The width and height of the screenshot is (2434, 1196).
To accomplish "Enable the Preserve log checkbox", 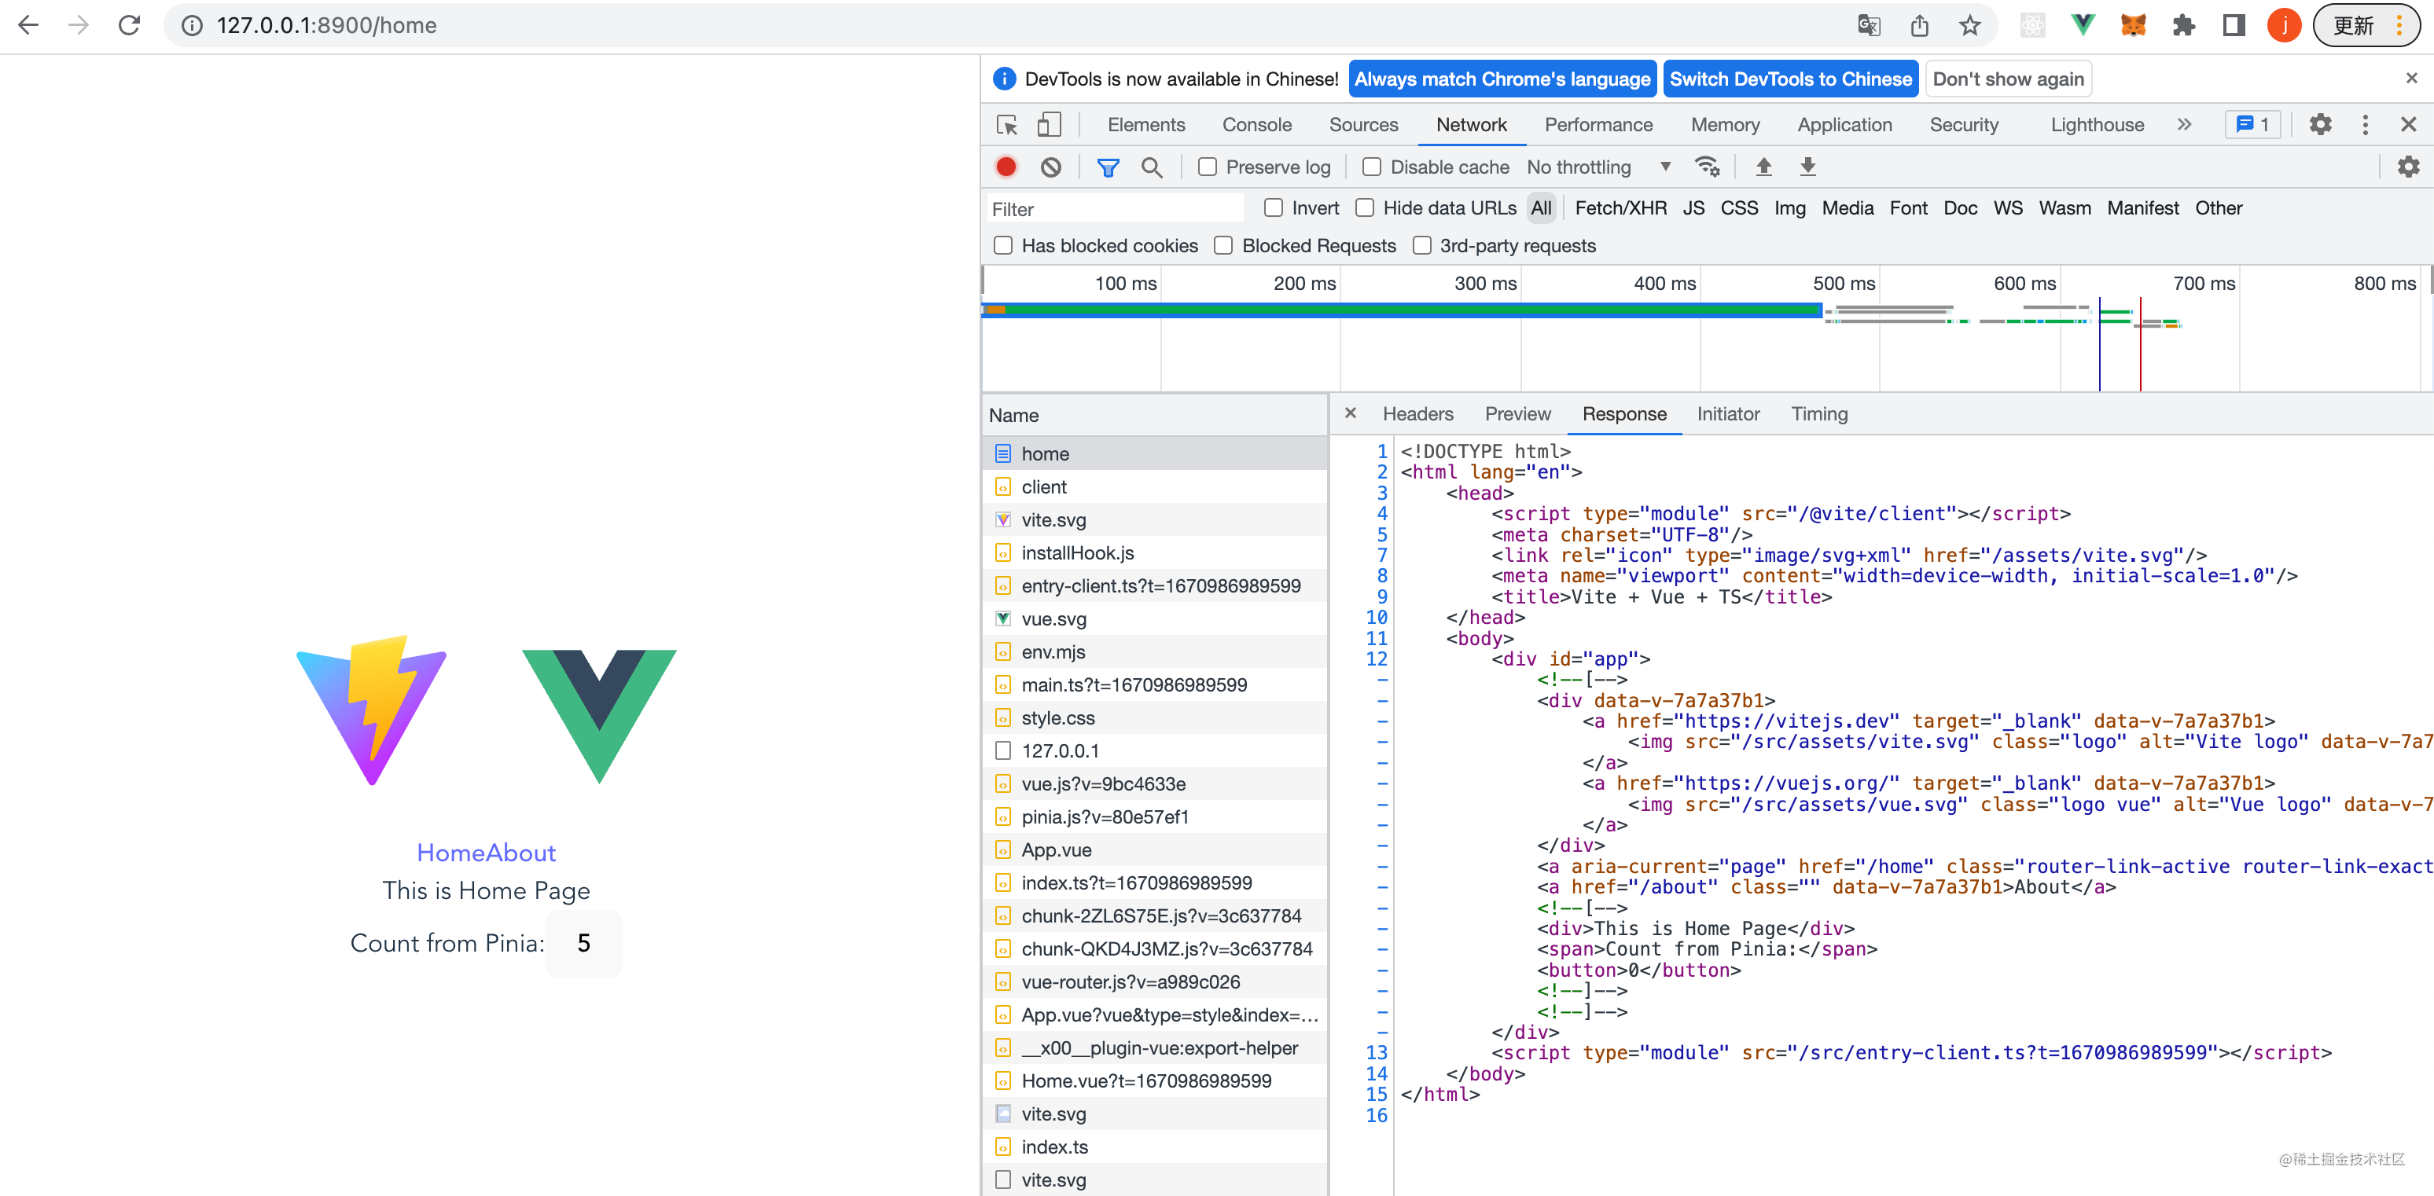I will point(1208,167).
